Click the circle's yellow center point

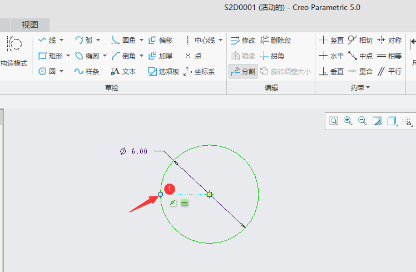pyautogui.click(x=209, y=194)
